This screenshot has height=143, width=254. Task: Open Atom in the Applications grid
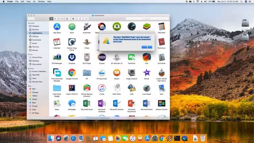[72, 27]
